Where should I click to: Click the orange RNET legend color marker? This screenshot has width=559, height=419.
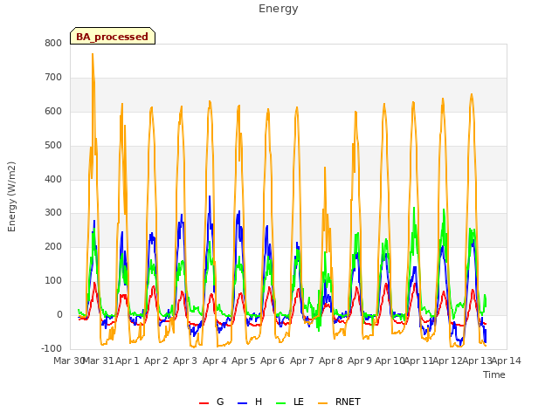(322, 403)
